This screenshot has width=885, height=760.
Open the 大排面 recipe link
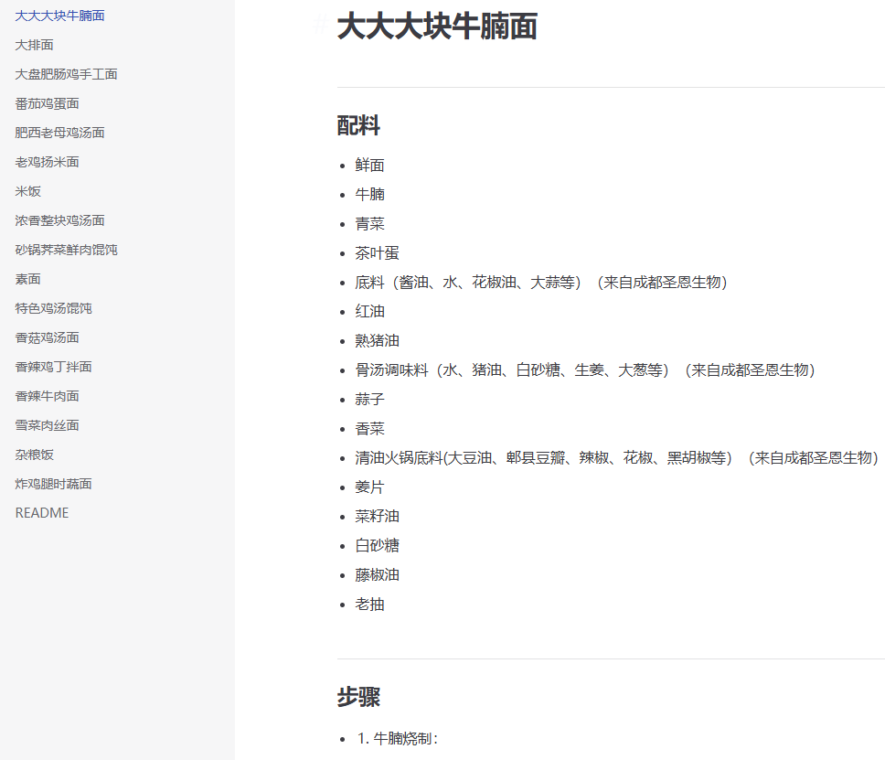[33, 44]
